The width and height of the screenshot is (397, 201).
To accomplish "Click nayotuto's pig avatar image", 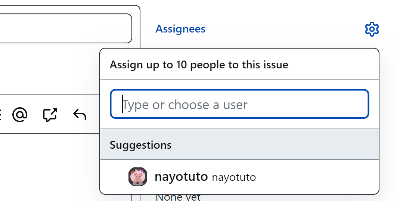I will 137,177.
